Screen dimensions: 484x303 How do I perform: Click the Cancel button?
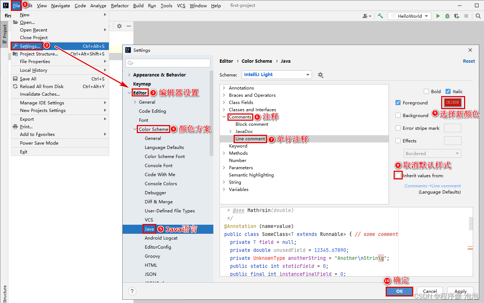click(430, 291)
